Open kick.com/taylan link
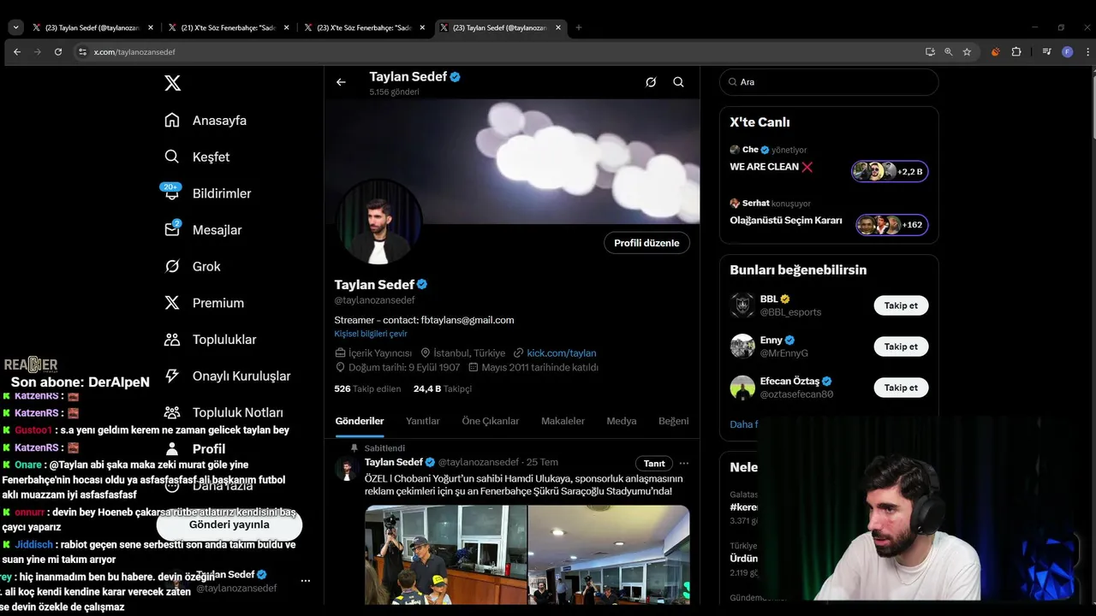The image size is (1096, 616). 562,352
